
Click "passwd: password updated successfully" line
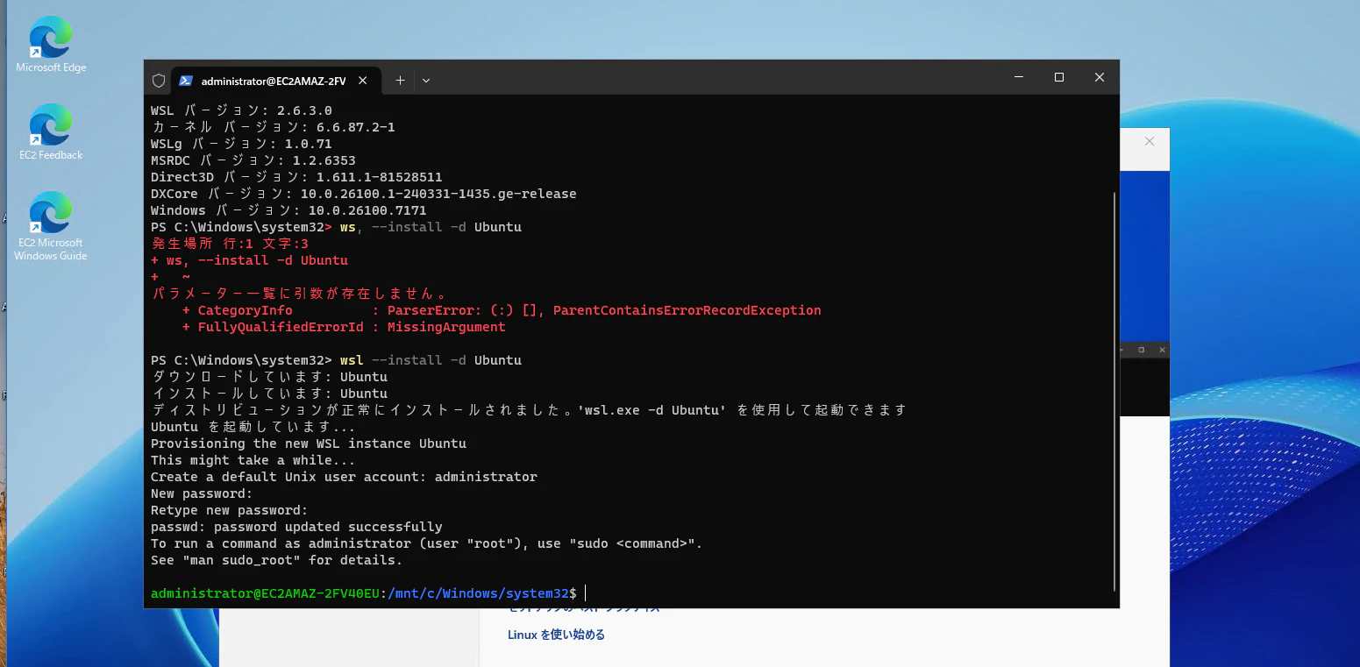point(296,527)
